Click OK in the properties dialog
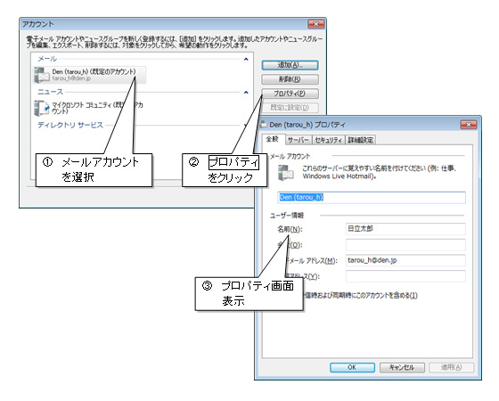 (352, 367)
